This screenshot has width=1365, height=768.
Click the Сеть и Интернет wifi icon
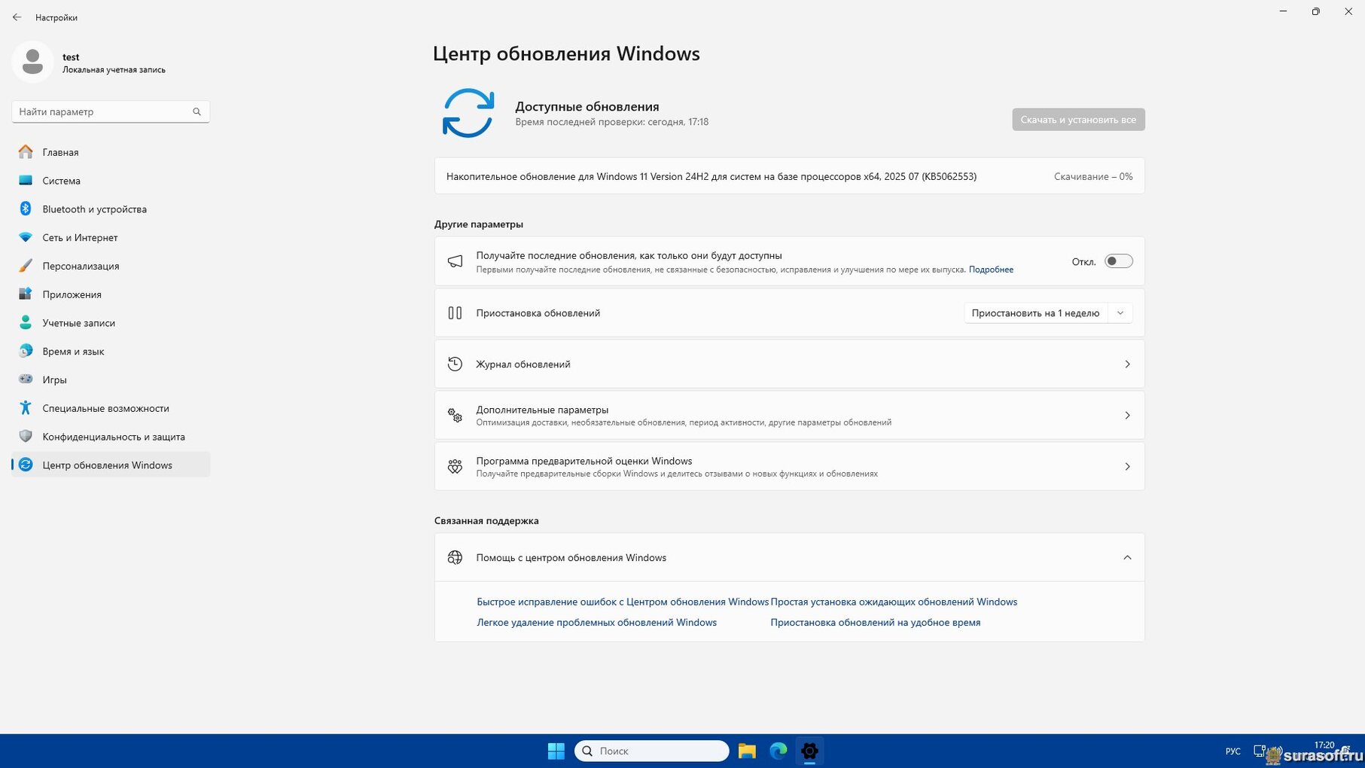coord(26,237)
